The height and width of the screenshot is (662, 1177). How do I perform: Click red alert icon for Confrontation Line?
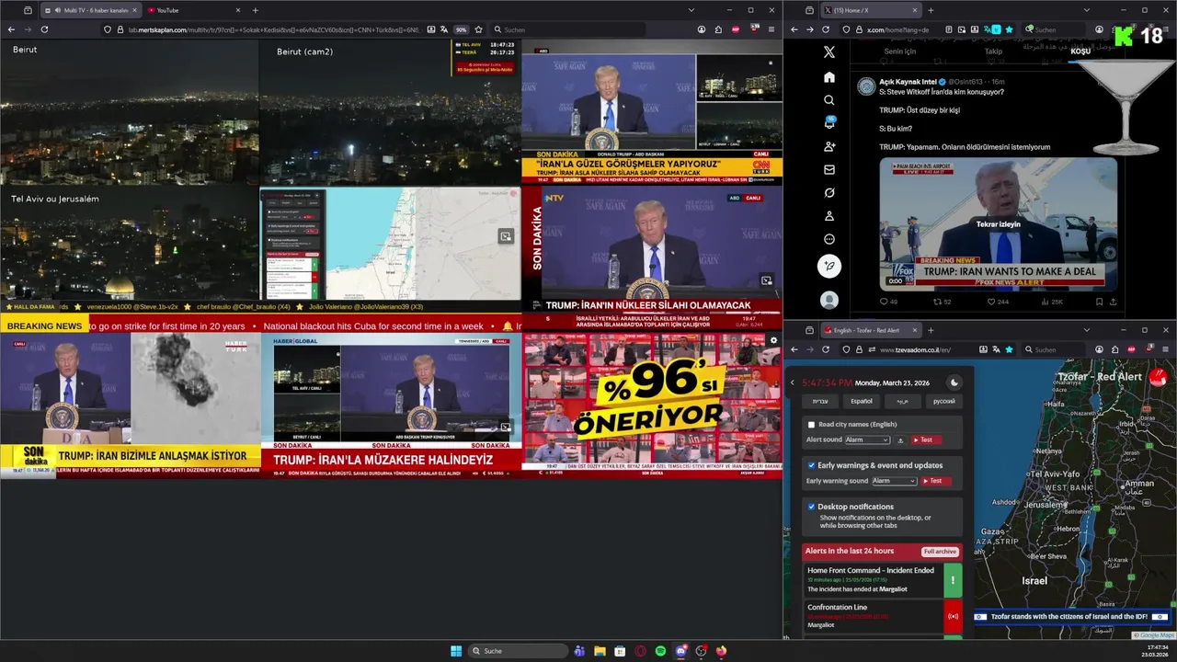point(953,616)
